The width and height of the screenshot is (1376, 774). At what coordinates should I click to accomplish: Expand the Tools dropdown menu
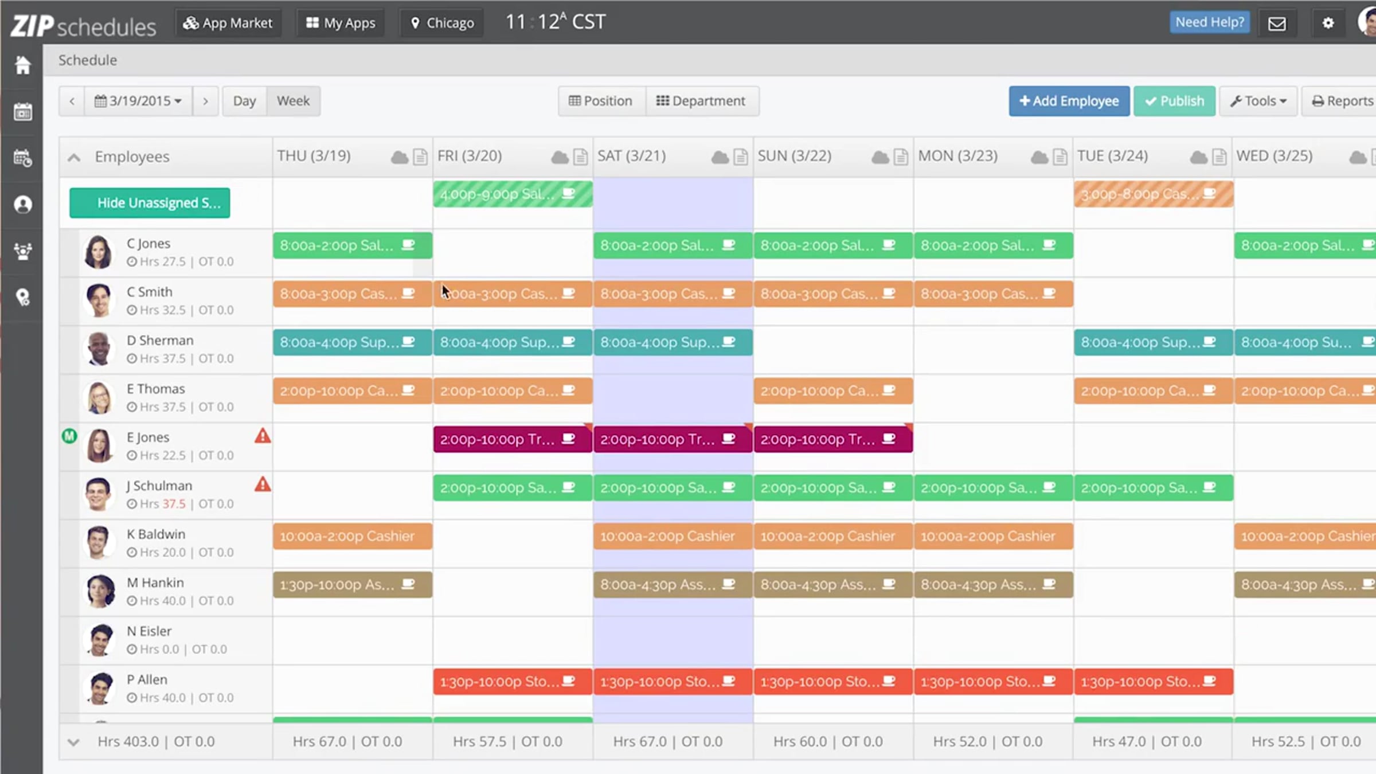[1258, 101]
